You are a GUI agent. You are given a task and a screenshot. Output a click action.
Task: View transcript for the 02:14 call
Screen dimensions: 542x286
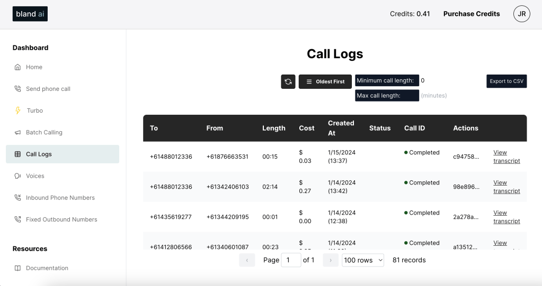pyautogui.click(x=507, y=187)
